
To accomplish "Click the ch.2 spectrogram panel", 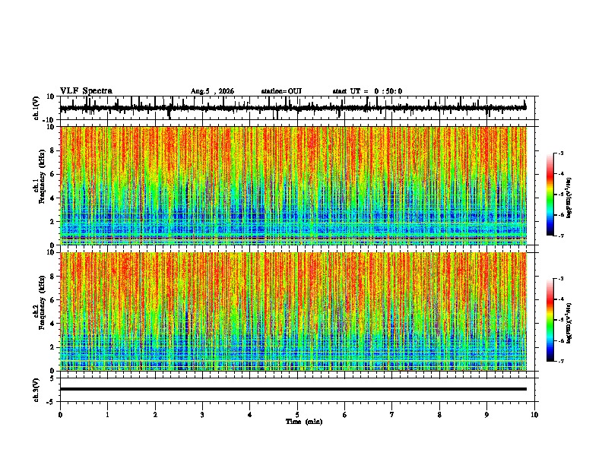I will (293, 312).
